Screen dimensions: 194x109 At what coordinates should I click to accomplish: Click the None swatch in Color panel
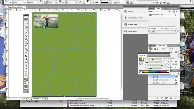140,72
